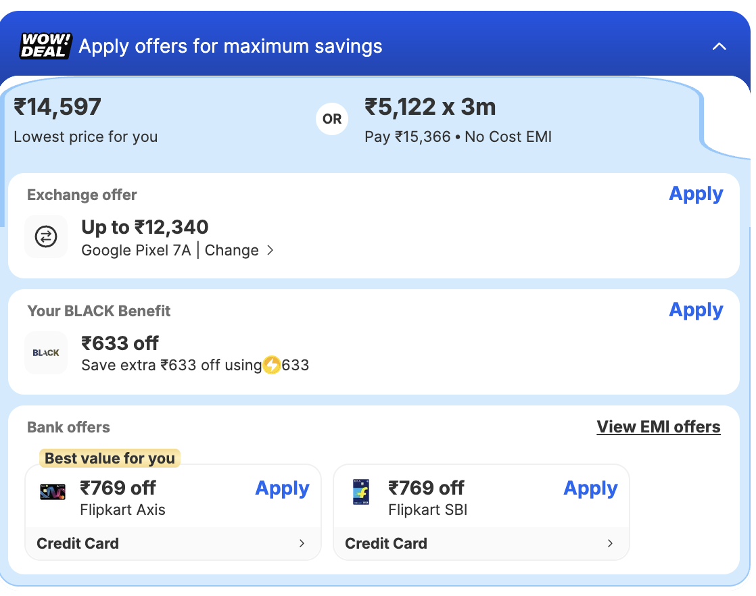Click the Best value for you badge
This screenshot has height=596, width=756.
coord(110,458)
